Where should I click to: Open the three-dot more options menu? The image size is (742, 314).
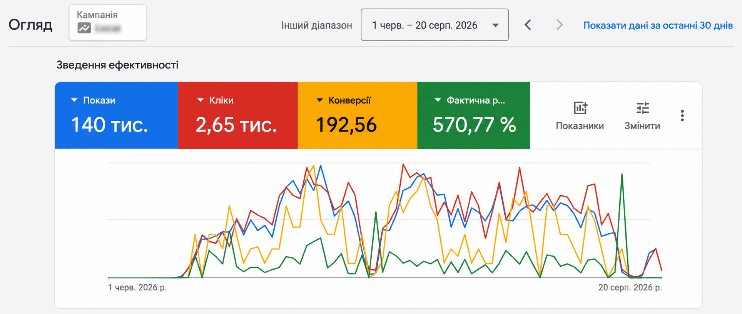(x=682, y=115)
